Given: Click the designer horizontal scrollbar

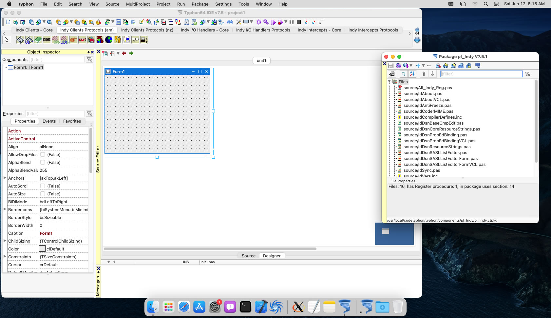Looking at the screenshot, I should (210, 249).
